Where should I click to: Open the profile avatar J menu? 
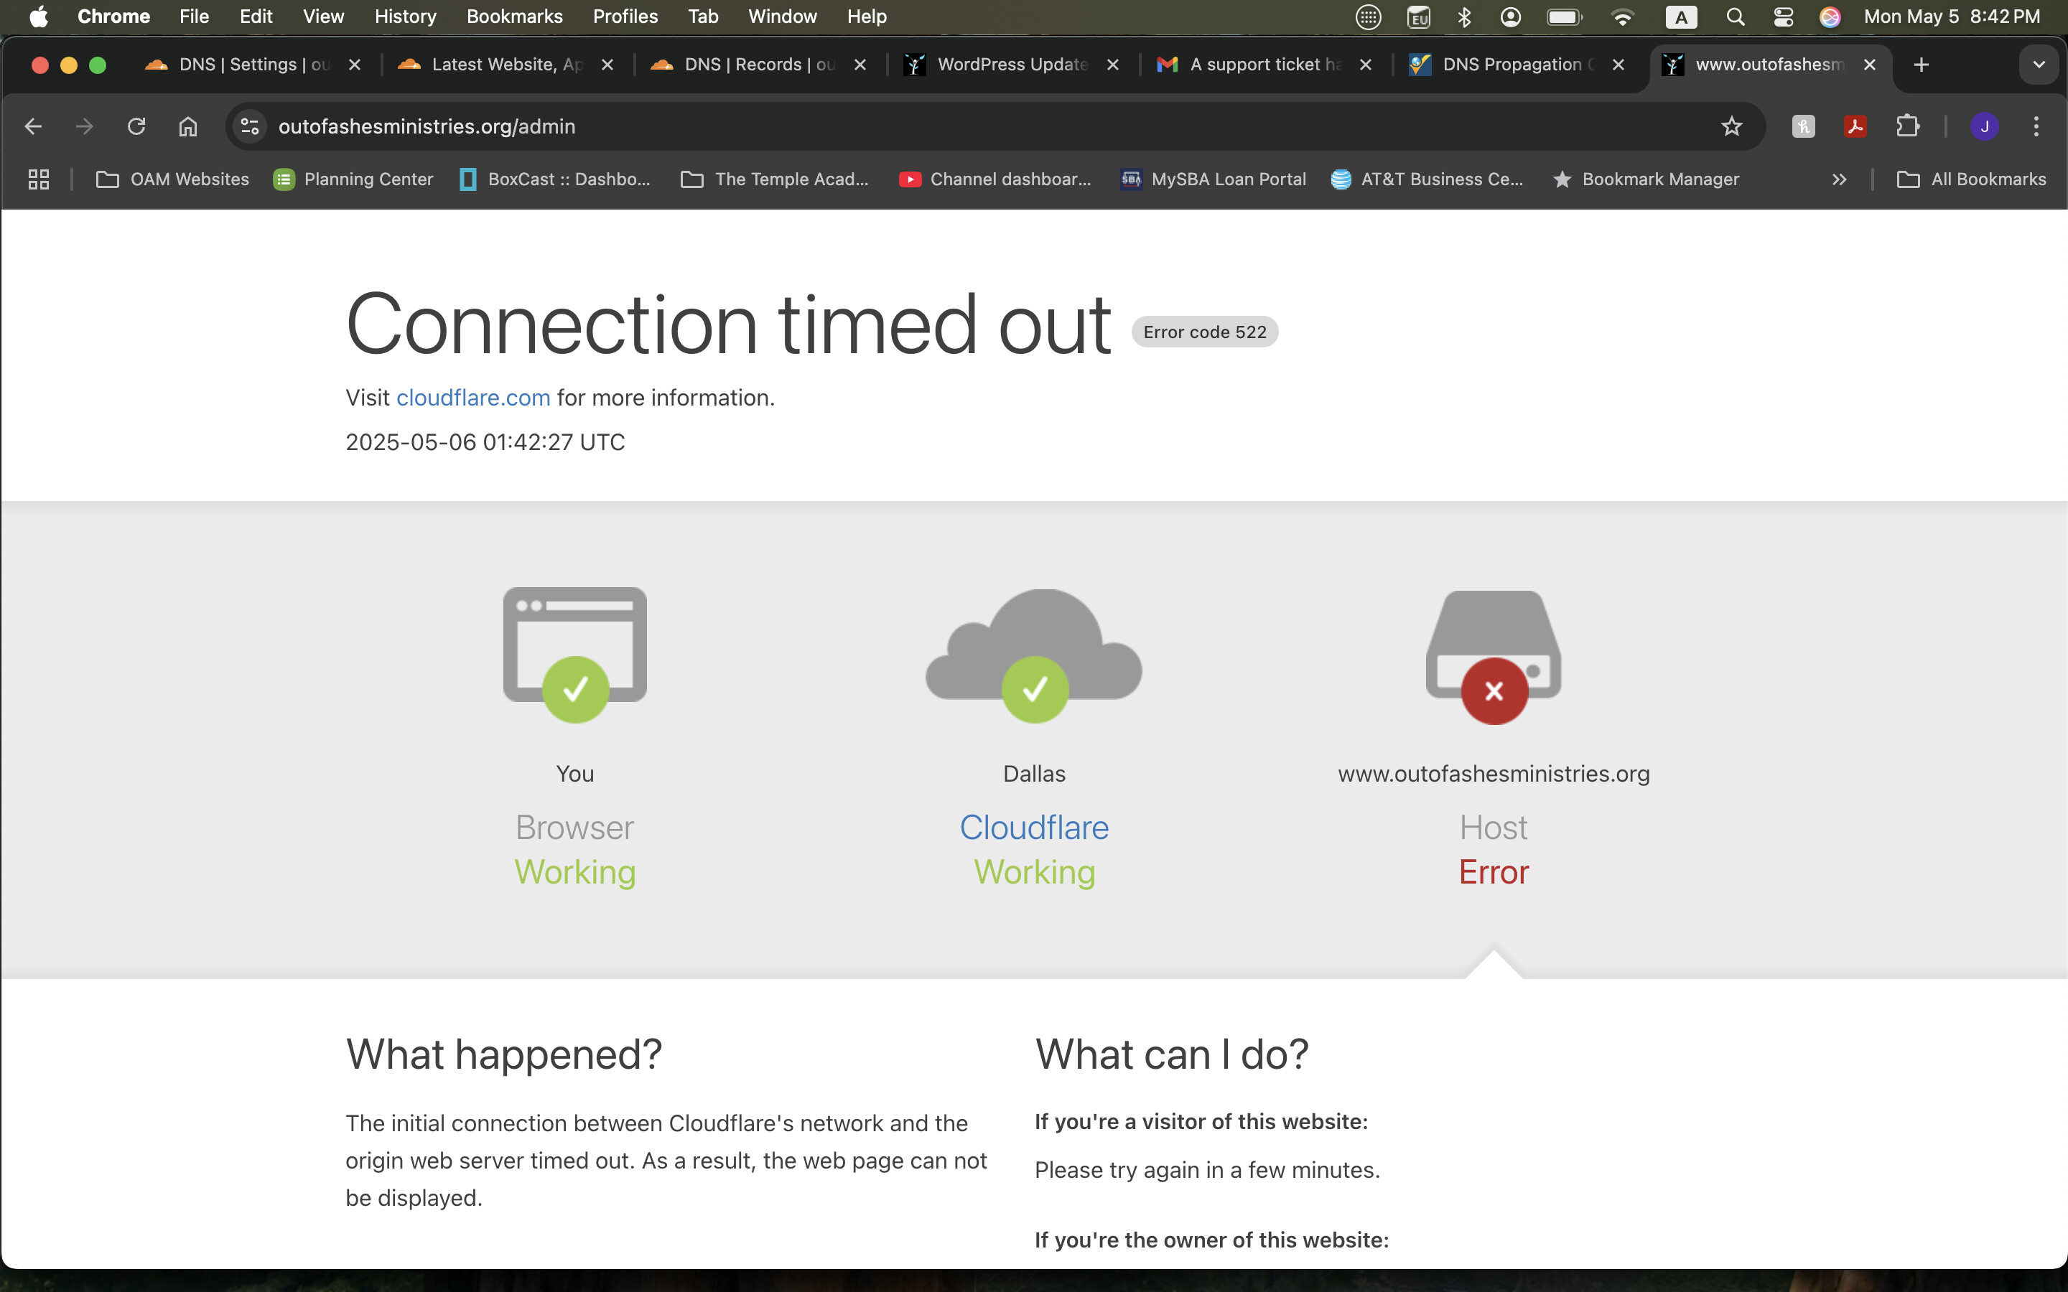(1984, 126)
